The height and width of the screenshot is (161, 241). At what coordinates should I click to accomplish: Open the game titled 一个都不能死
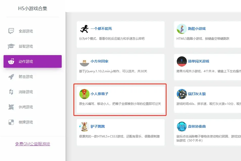[101, 29]
